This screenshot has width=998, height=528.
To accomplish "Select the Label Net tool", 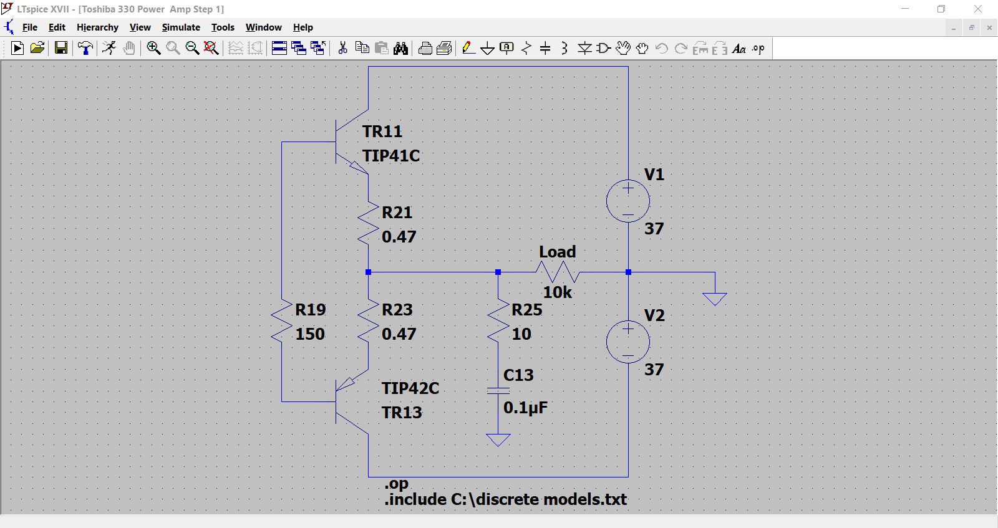I will 507,48.
